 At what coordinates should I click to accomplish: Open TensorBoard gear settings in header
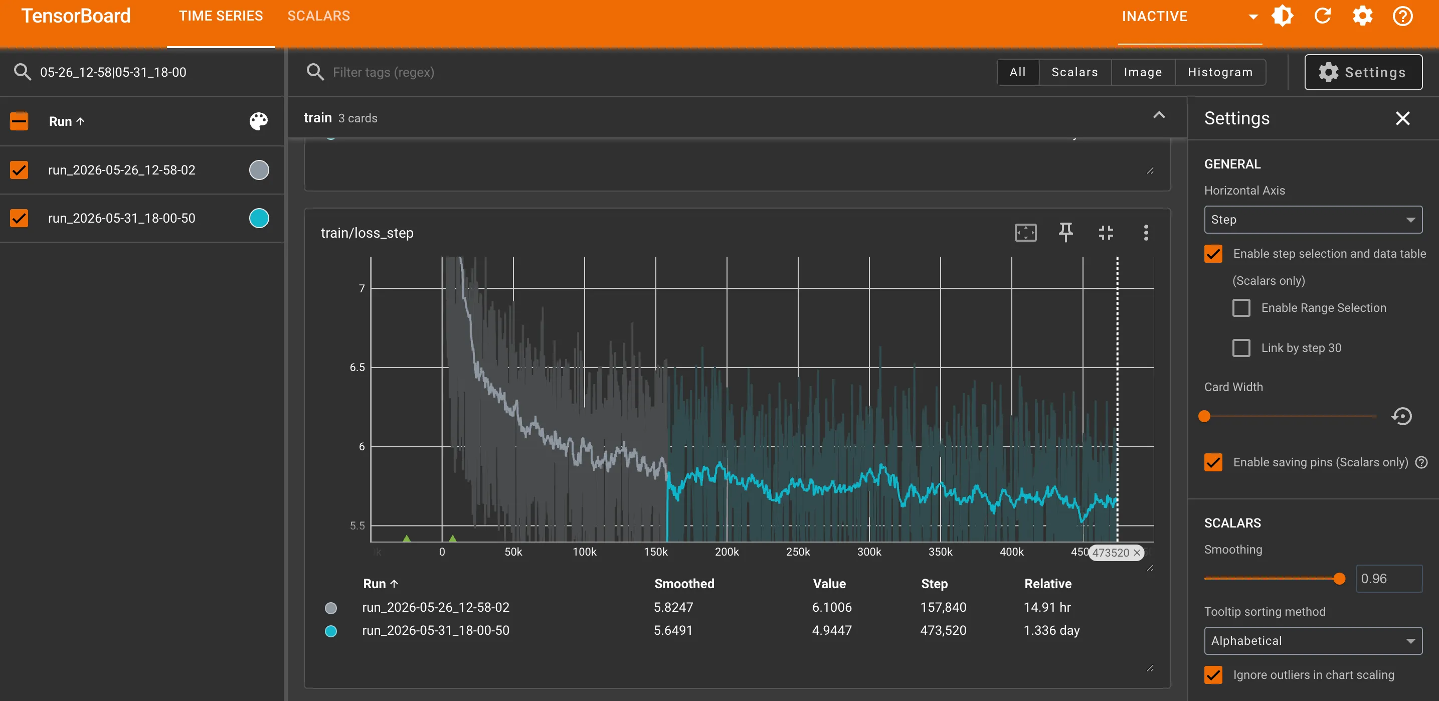tap(1362, 16)
